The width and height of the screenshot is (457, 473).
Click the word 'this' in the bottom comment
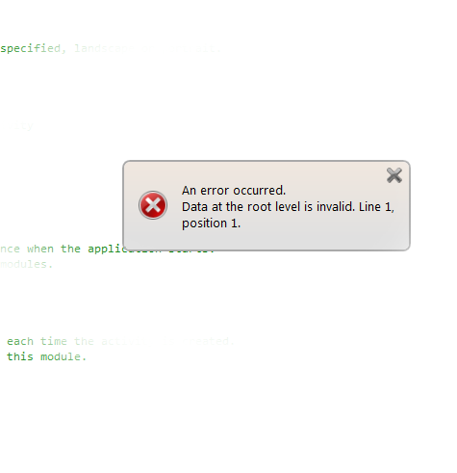20,356
